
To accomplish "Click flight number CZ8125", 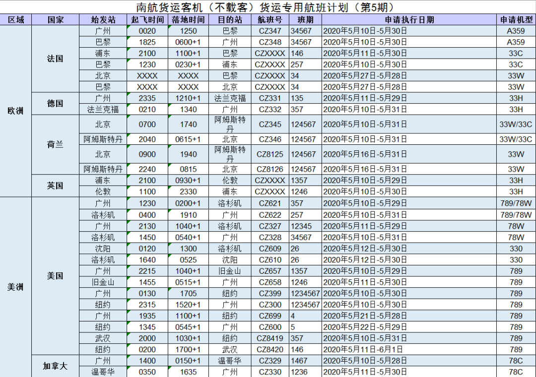I will (270, 154).
